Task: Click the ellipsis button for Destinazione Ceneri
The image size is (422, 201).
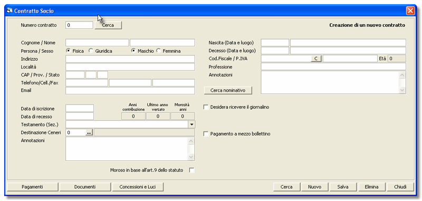Action: 89,132
